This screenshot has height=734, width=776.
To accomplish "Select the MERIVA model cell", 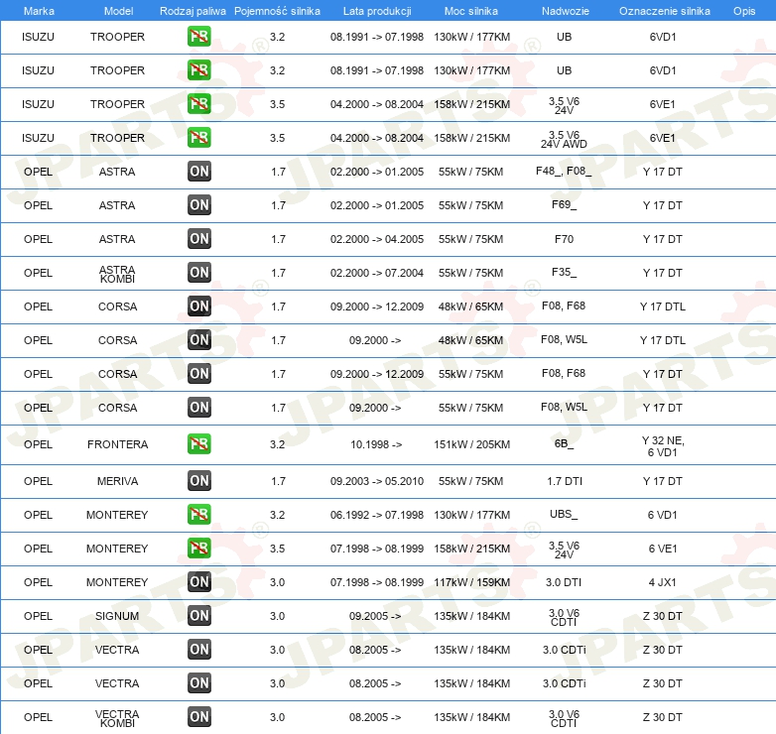I will (117, 481).
